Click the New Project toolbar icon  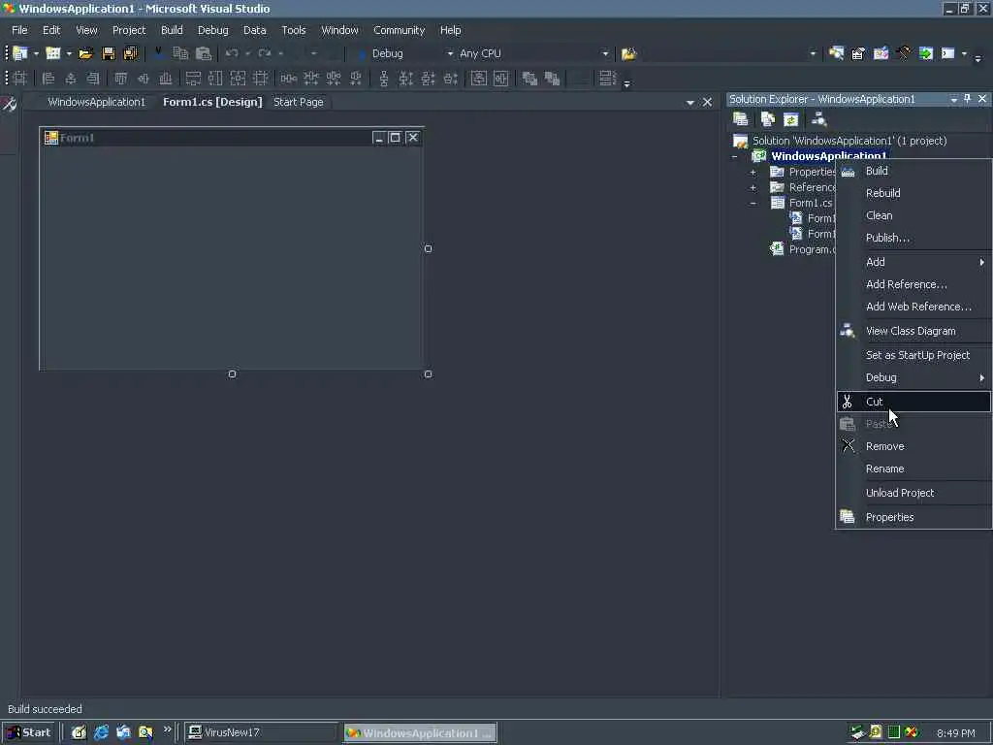click(20, 54)
